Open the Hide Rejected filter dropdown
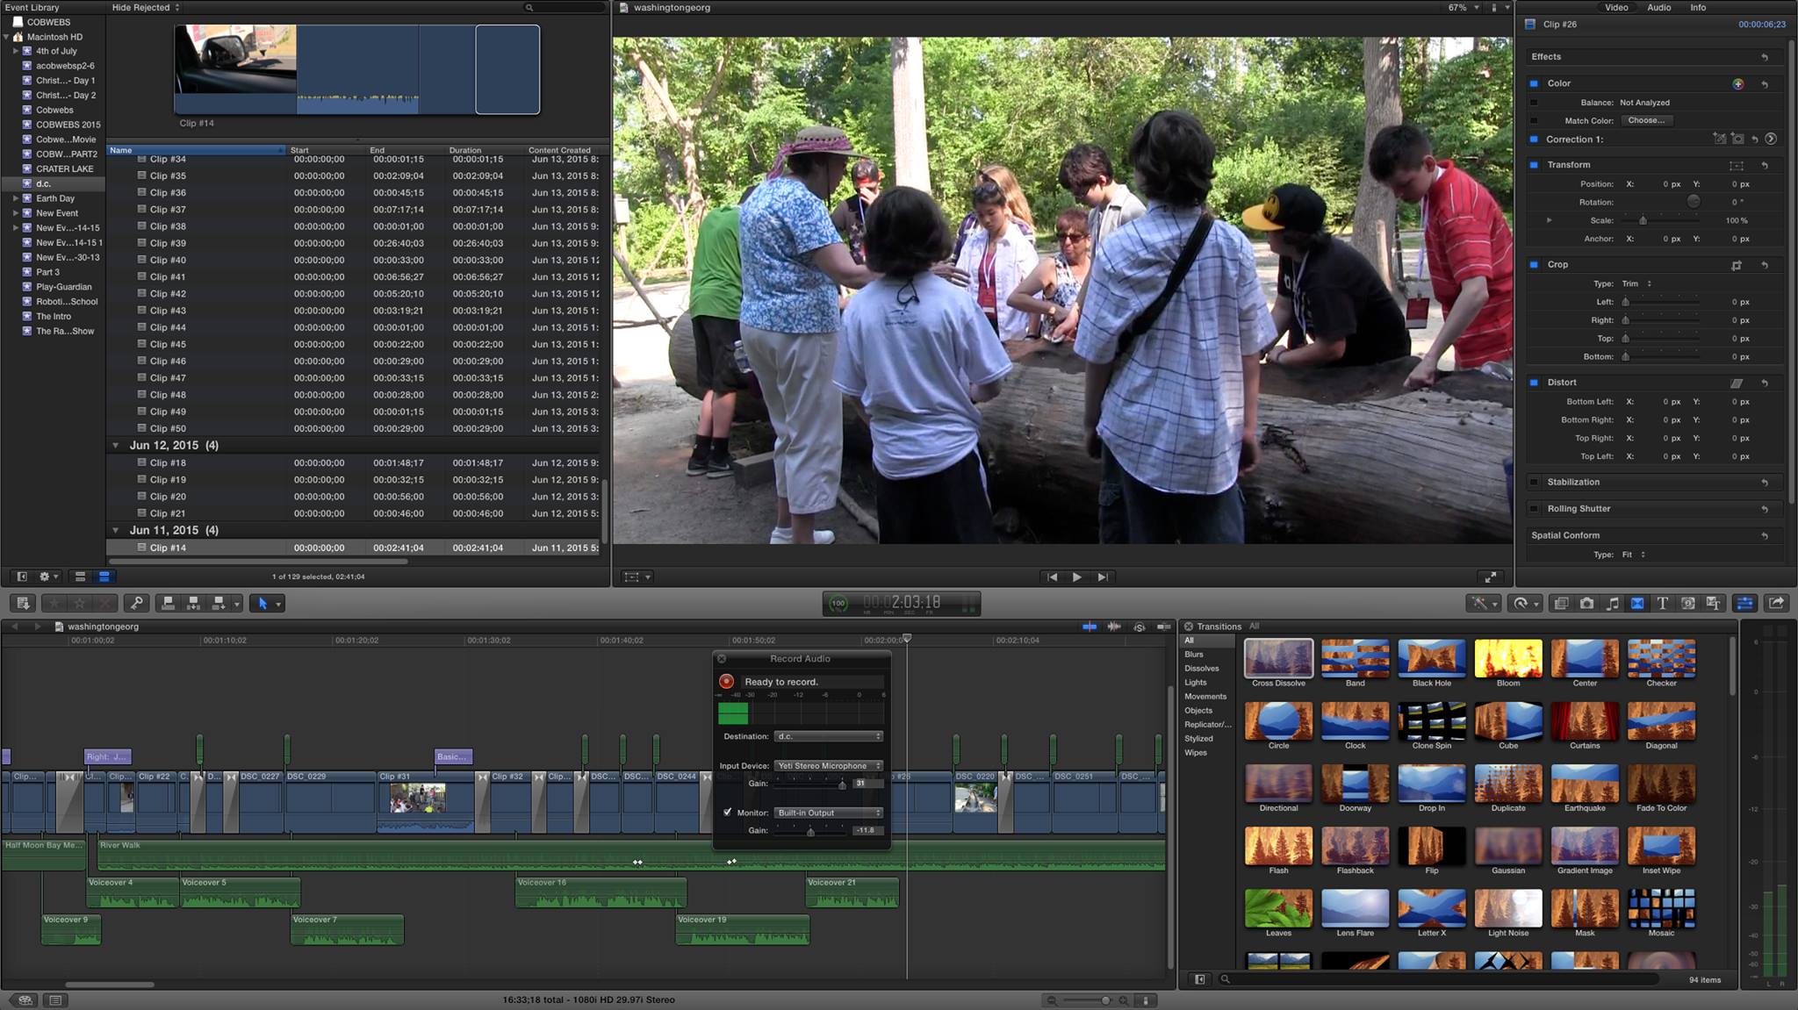1798x1010 pixels. click(x=145, y=7)
